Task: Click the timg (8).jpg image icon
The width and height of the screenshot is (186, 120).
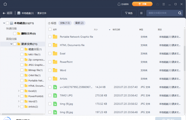Action: coord(55,112)
